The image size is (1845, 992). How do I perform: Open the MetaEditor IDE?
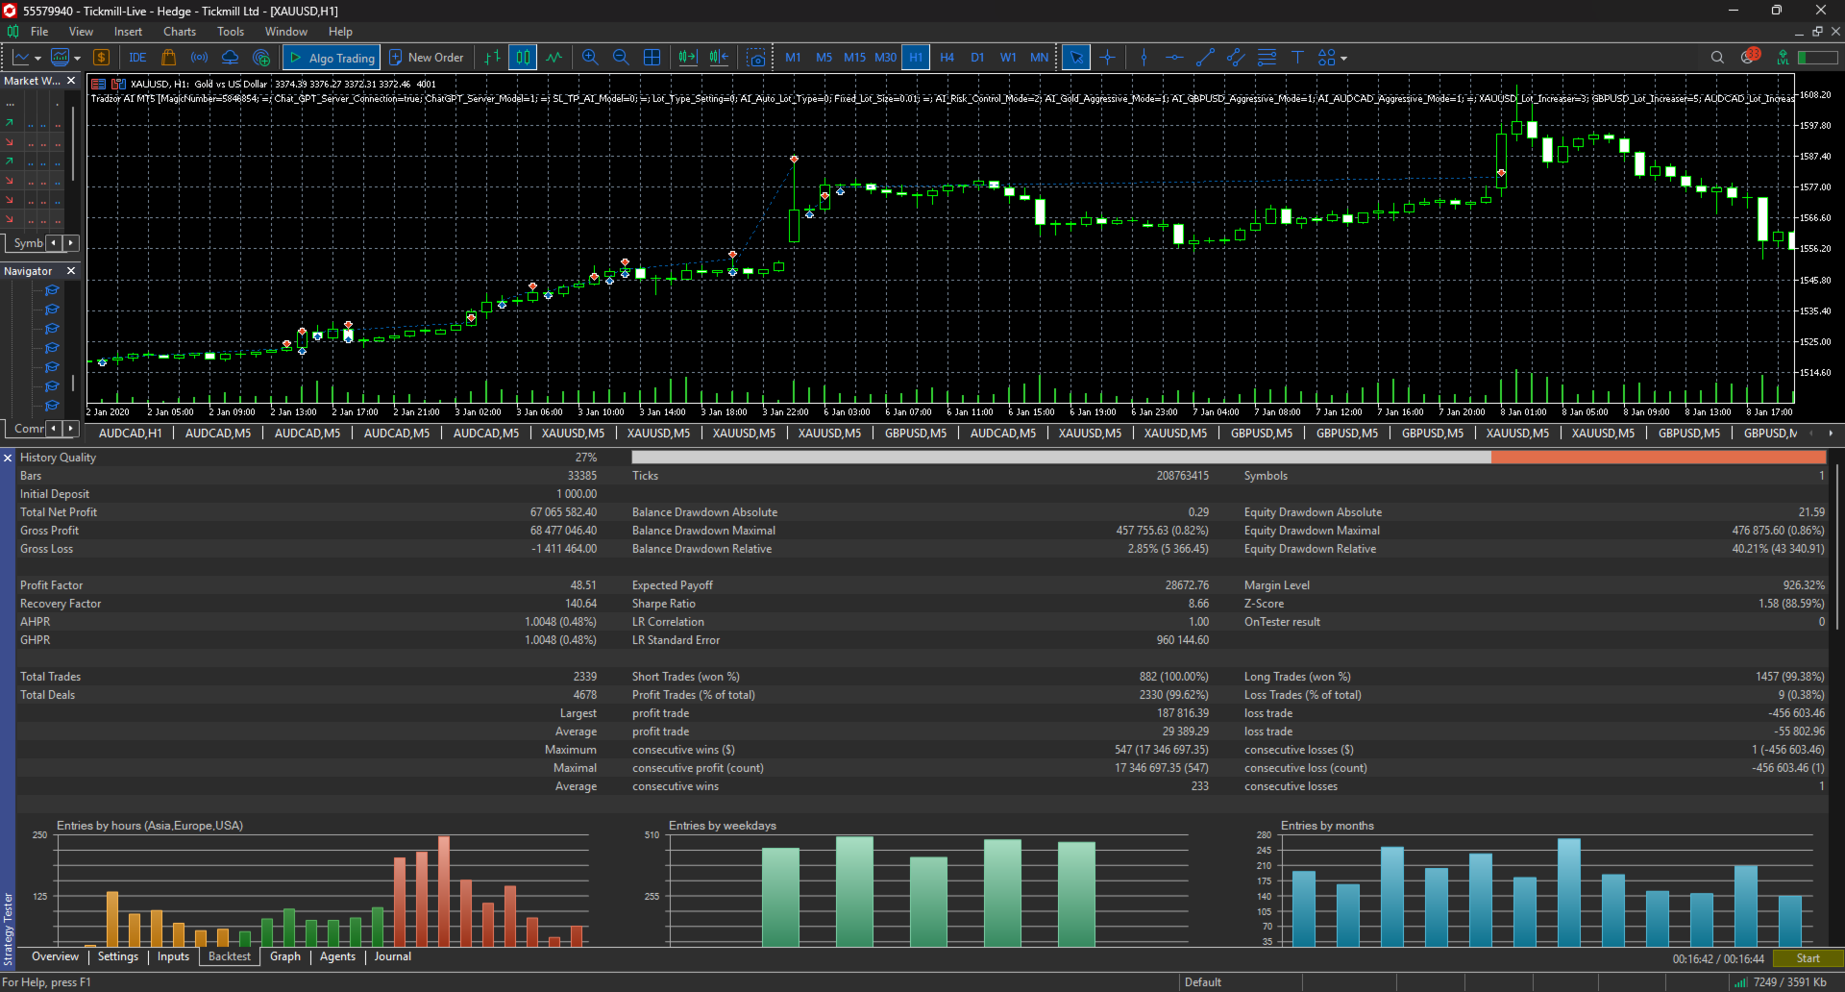pos(137,58)
